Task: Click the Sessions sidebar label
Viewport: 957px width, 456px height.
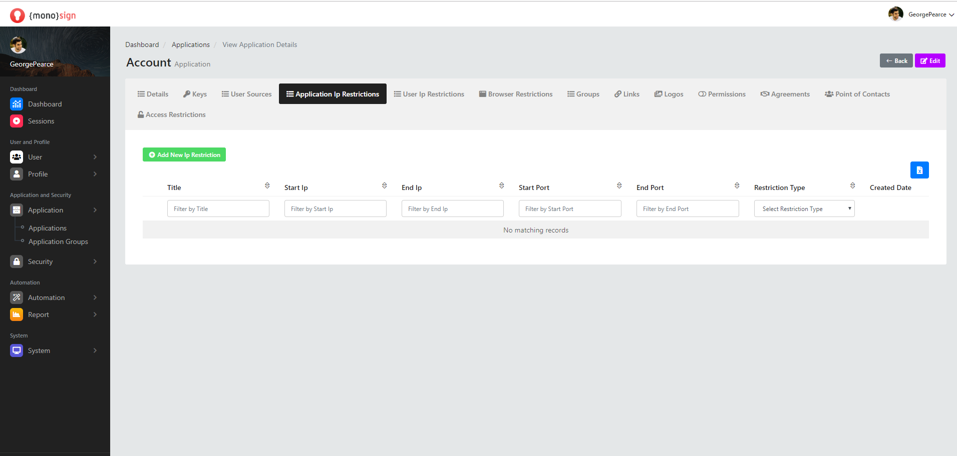Action: pos(41,121)
